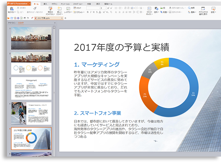Click the New Slide (新しいスライド) icon
221x162 pixels.
[60, 9]
